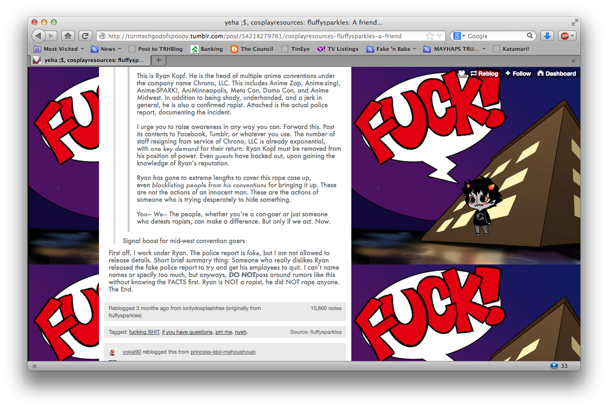Open The Council bookmark

click(252, 49)
